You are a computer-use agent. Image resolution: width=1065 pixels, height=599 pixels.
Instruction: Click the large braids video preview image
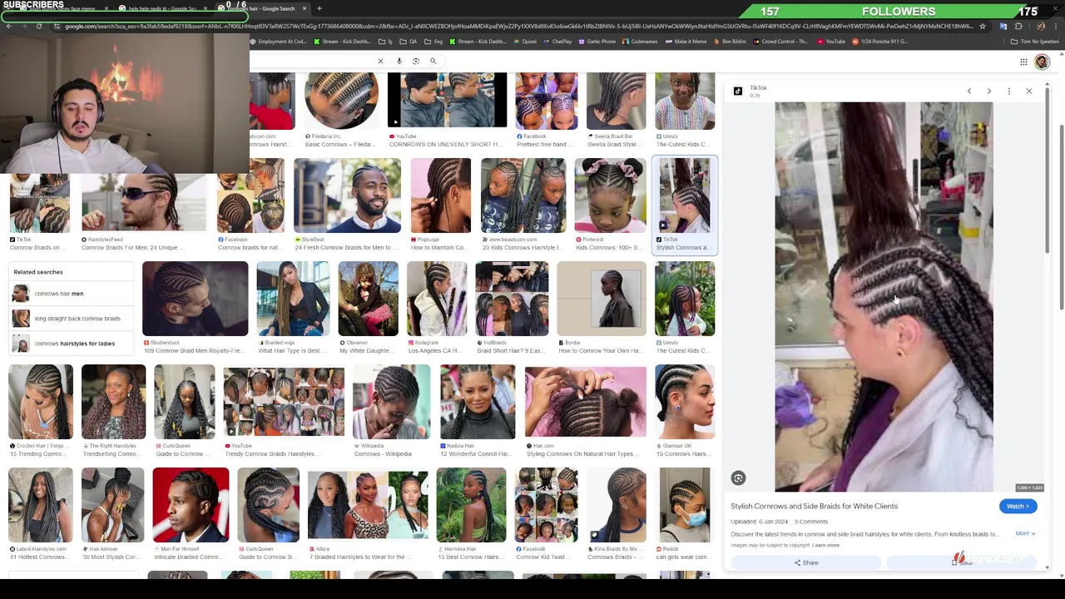[x=884, y=297]
